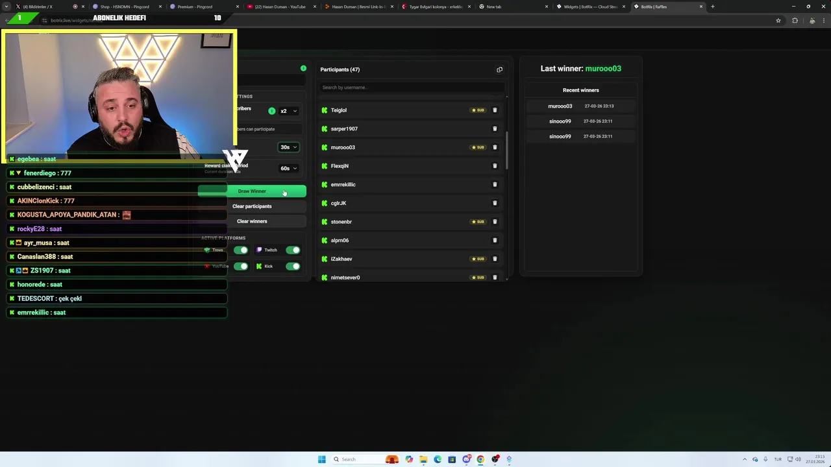The image size is (831, 467).
Task: Copy participants list icon
Action: [499, 69]
